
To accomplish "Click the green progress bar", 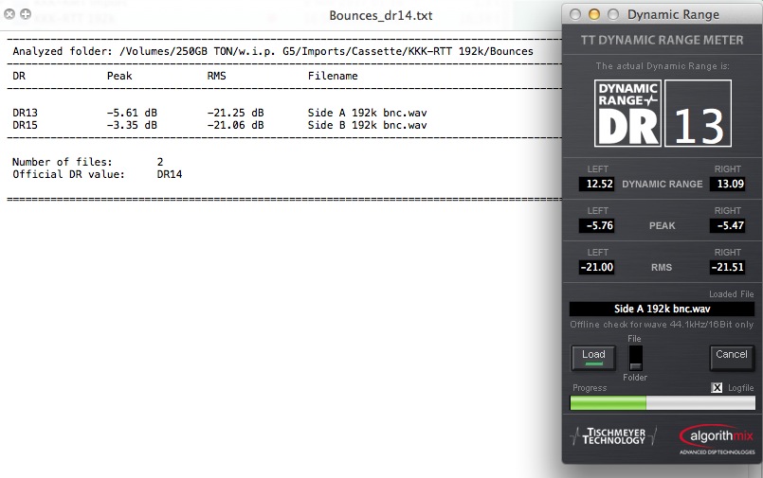I will point(663,402).
